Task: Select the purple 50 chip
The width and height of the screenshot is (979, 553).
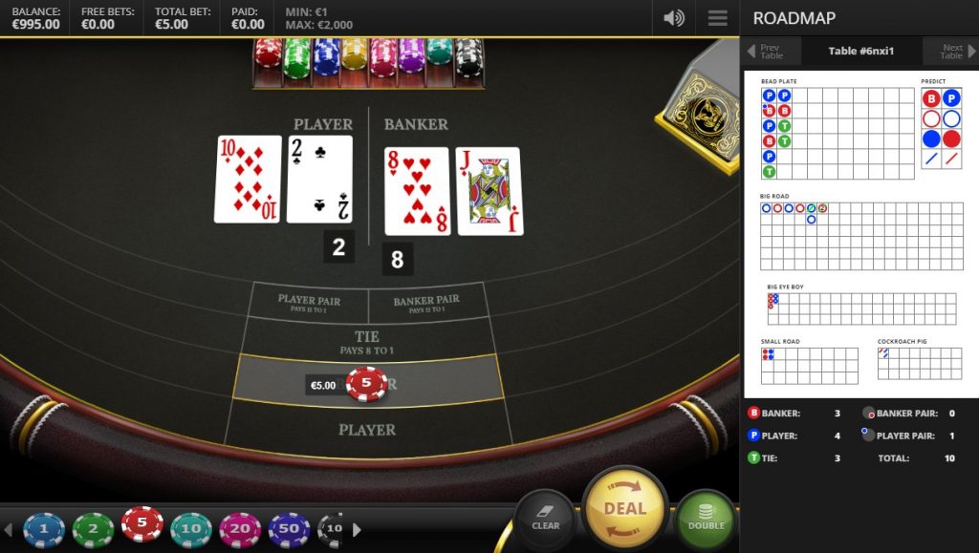Action: 289,530
